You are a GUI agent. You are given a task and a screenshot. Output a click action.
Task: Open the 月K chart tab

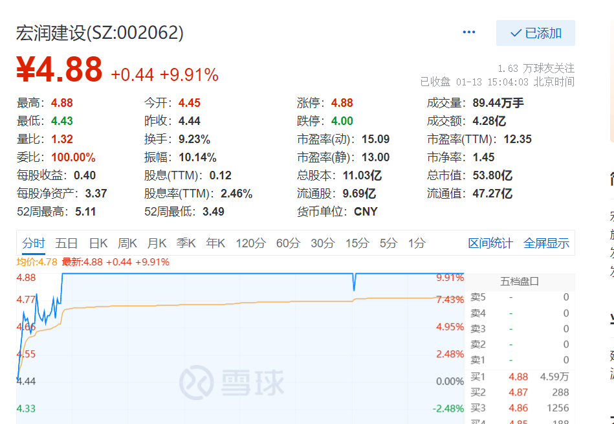(x=157, y=243)
